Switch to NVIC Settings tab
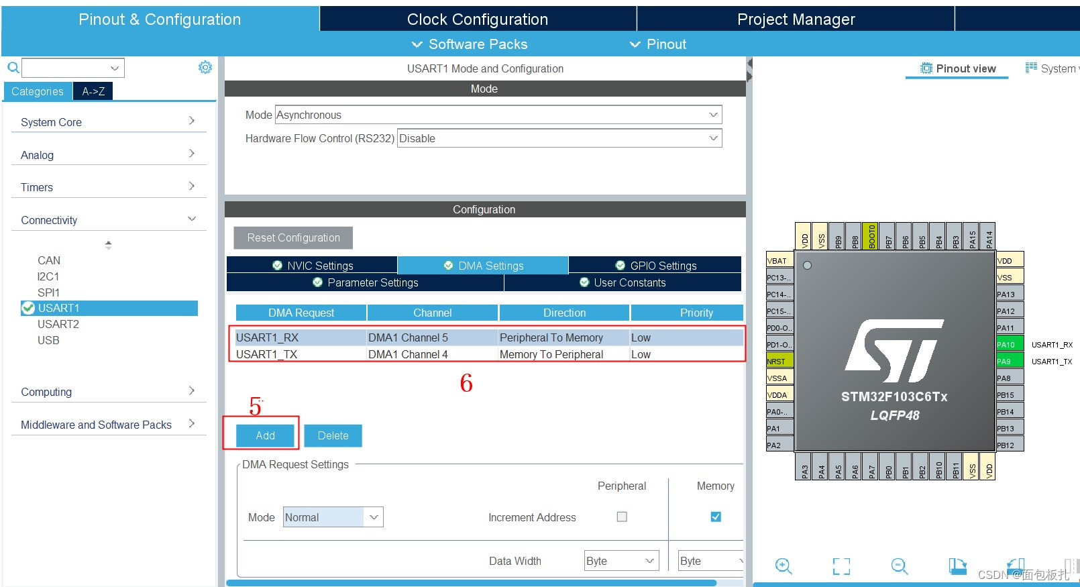The image size is (1080, 587). coord(312,265)
